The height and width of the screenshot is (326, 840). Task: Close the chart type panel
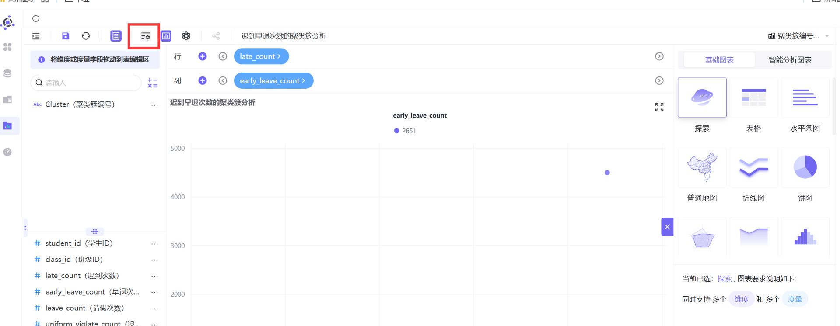point(667,227)
